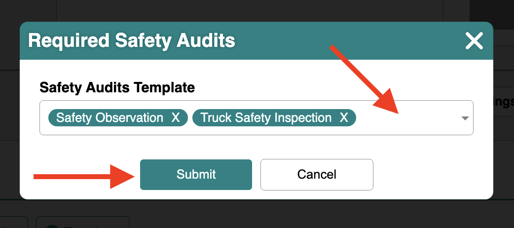
Task: Select the Safety Observation chip label
Action: 110,118
